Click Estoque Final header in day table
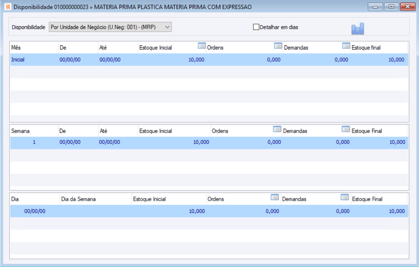This screenshot has width=419, height=267. point(367,199)
